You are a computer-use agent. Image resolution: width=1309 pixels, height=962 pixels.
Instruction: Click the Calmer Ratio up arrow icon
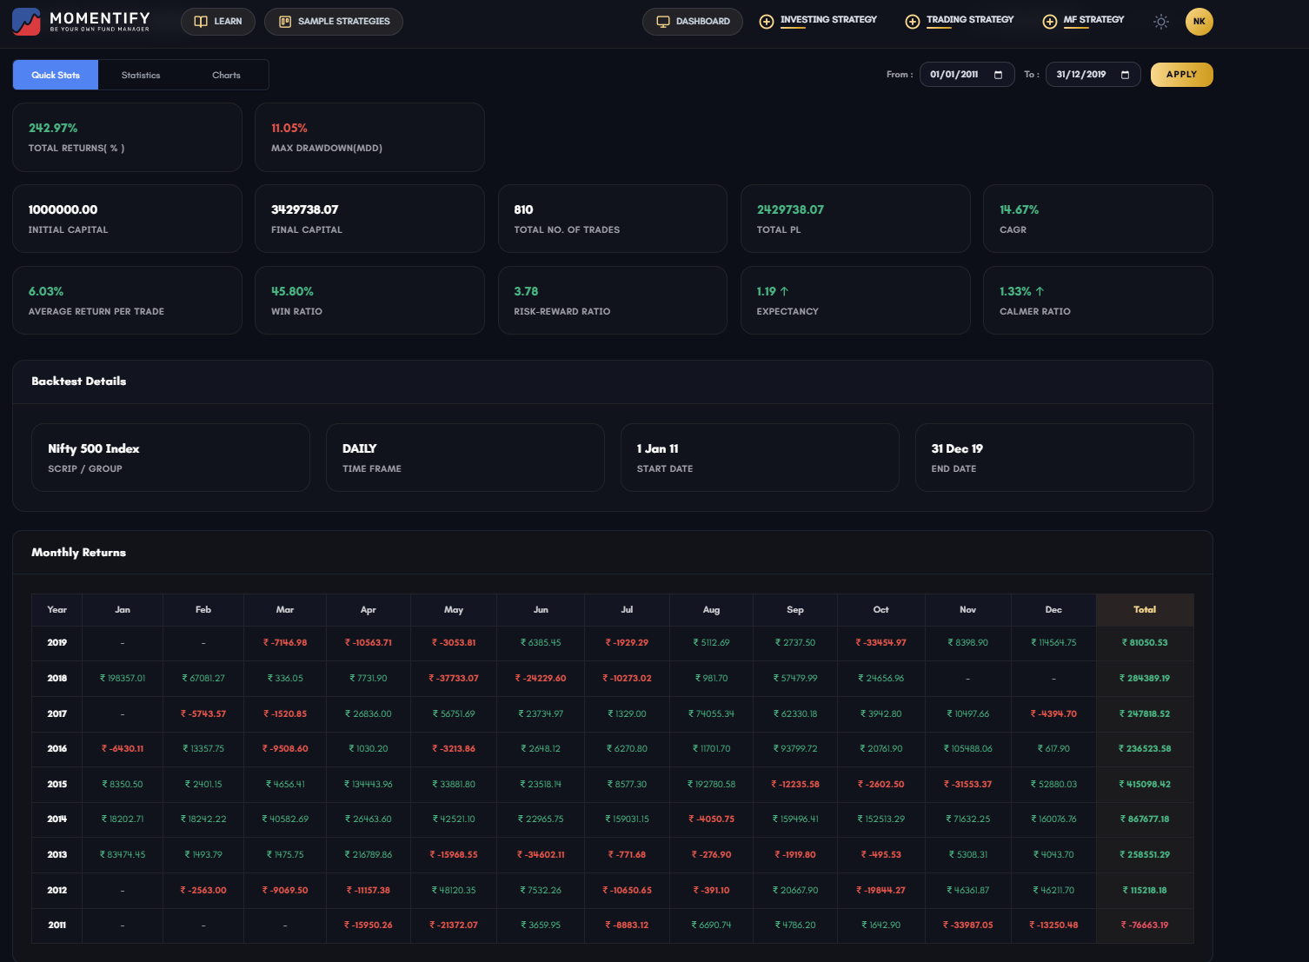[1040, 291]
